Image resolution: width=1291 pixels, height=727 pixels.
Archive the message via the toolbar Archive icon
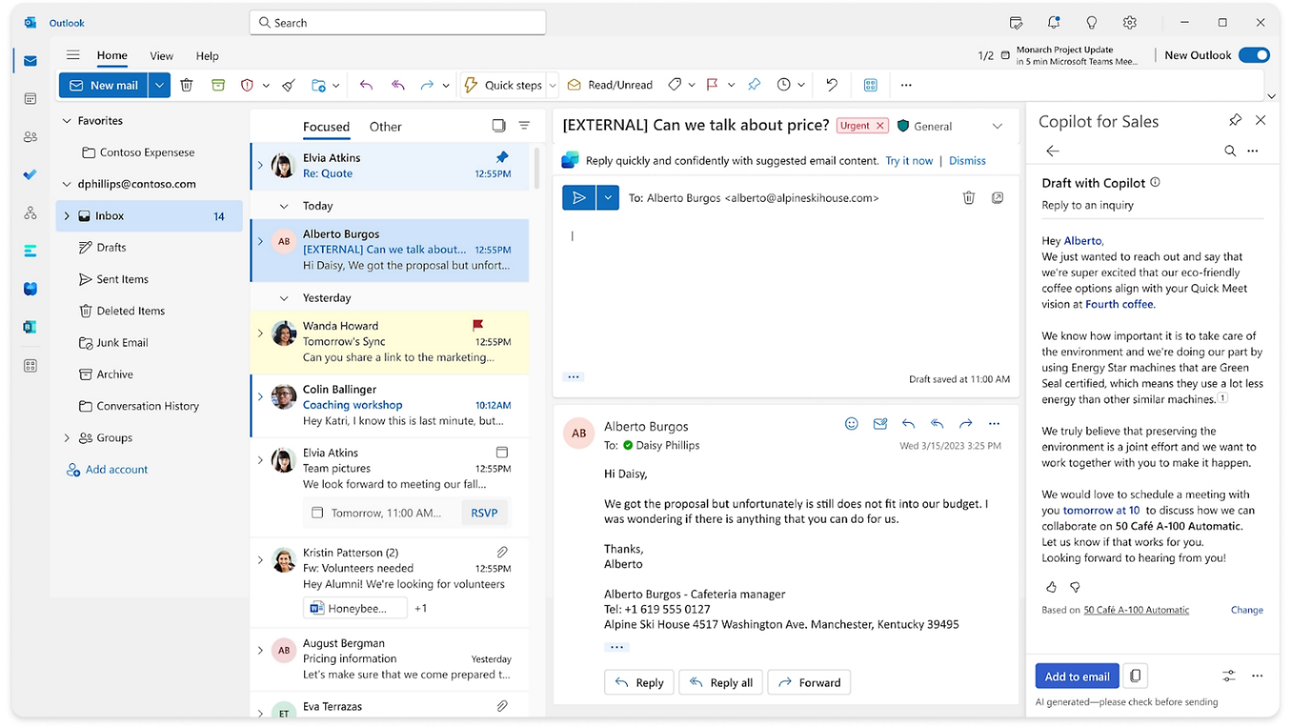(x=219, y=84)
